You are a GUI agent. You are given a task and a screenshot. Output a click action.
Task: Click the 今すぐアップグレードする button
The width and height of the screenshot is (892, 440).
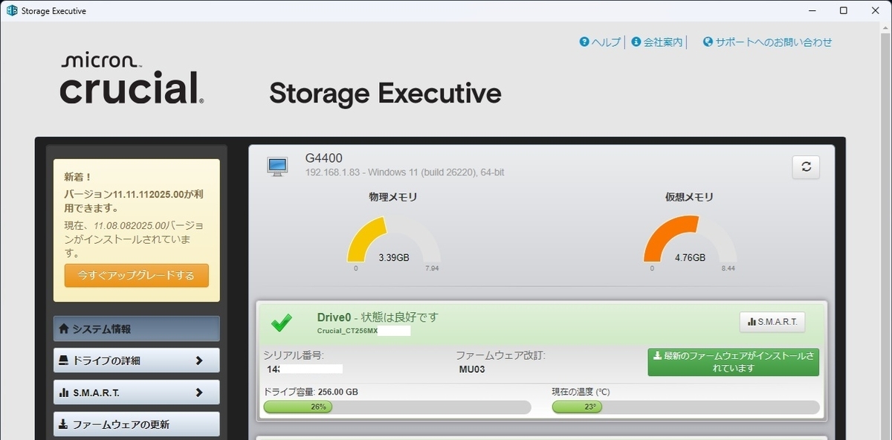click(x=136, y=275)
